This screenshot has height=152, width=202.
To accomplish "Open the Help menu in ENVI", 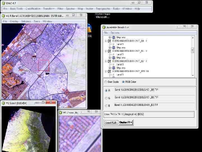I will (137, 9).
